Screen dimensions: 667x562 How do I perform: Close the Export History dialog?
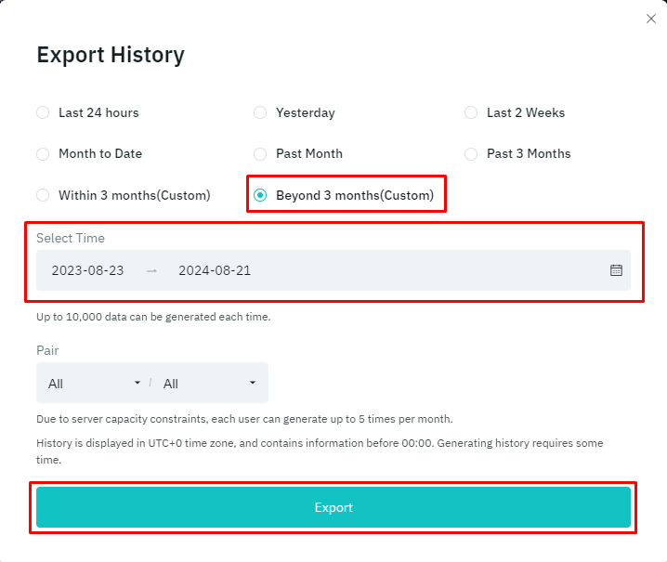tap(650, 20)
